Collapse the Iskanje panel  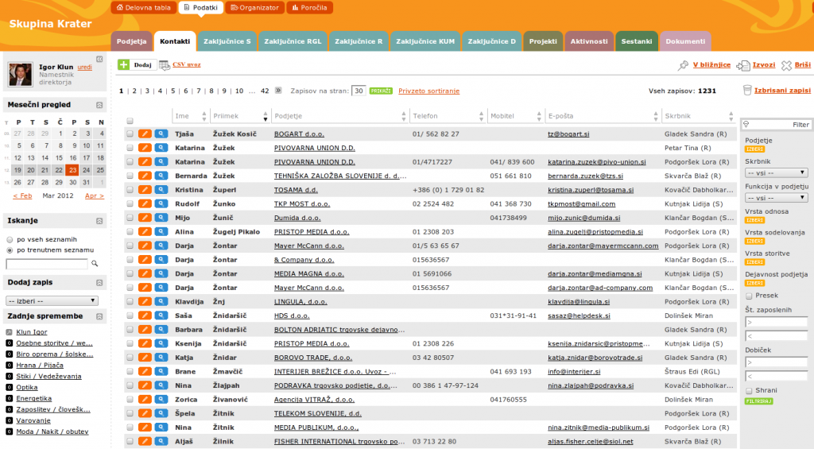[x=99, y=221]
